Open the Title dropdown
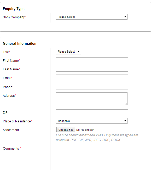The height and width of the screenshot is (170, 151). 68,52
